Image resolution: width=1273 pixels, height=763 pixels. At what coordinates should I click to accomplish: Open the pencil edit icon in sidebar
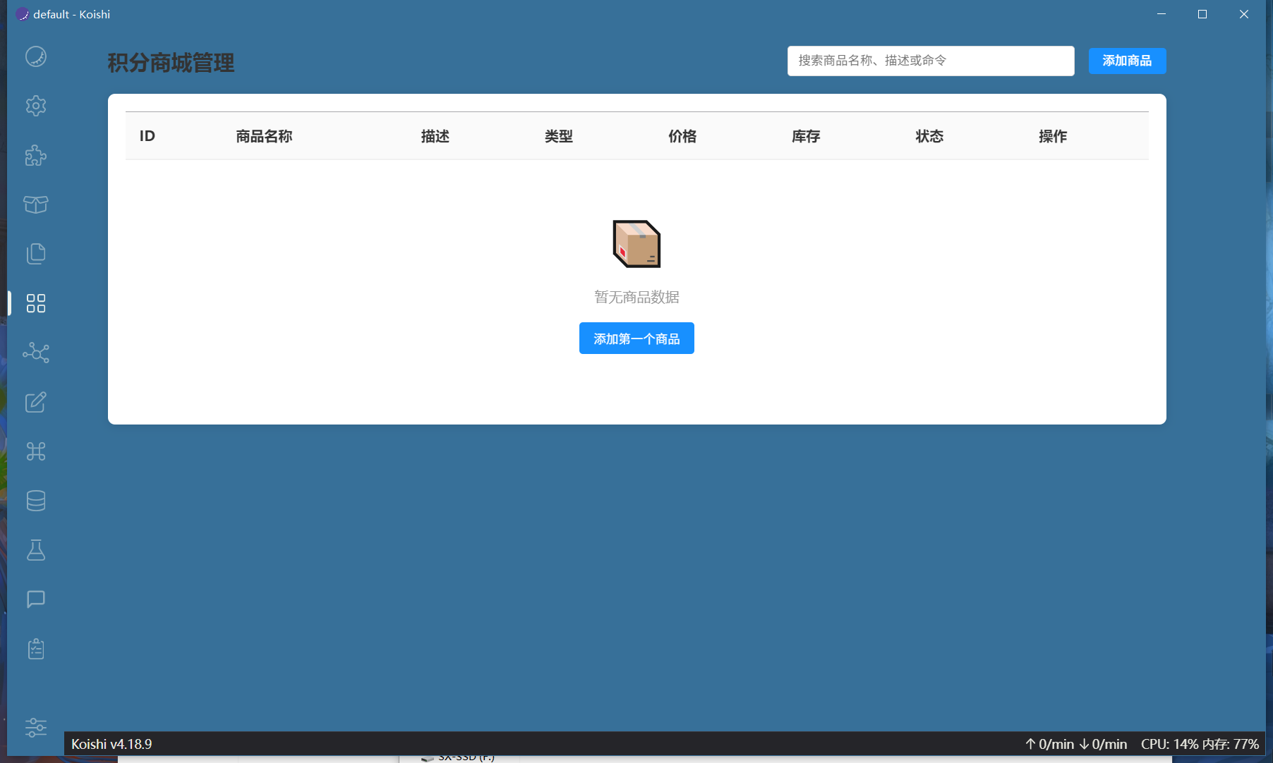[x=36, y=402]
